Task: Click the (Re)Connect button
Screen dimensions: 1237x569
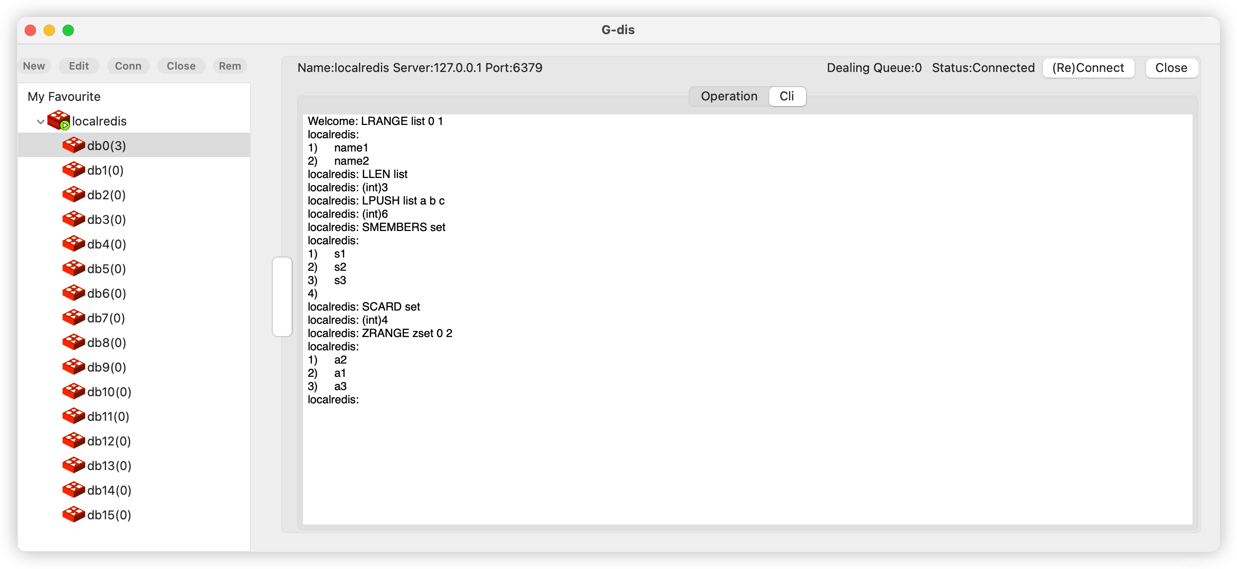Action: pos(1088,68)
